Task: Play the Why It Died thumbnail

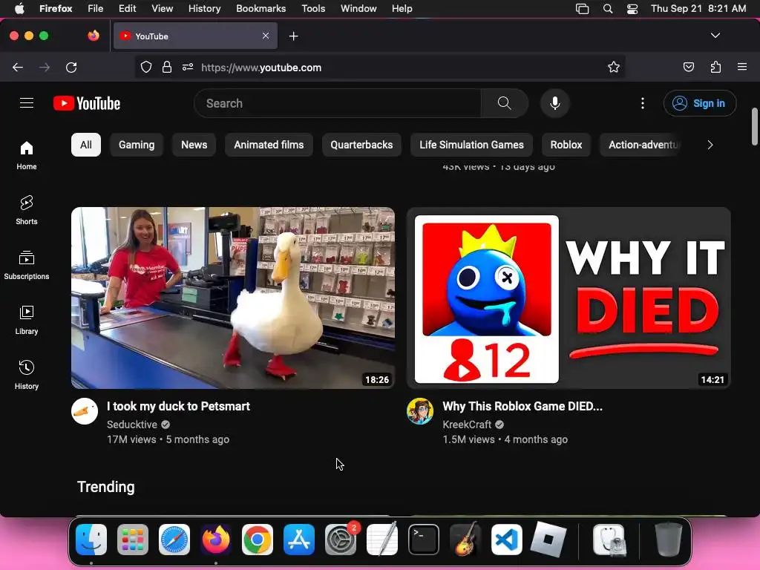Action: (569, 298)
